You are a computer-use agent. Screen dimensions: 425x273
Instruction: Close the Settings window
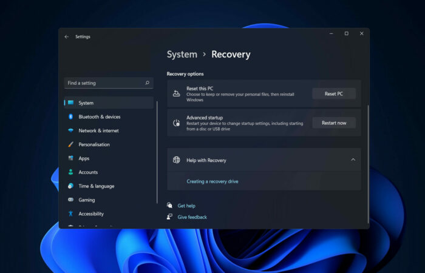click(x=362, y=33)
